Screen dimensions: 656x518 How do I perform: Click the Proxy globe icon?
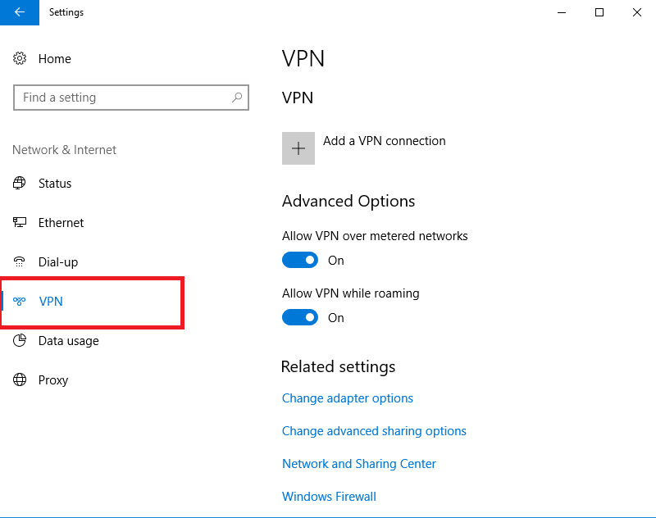click(19, 379)
